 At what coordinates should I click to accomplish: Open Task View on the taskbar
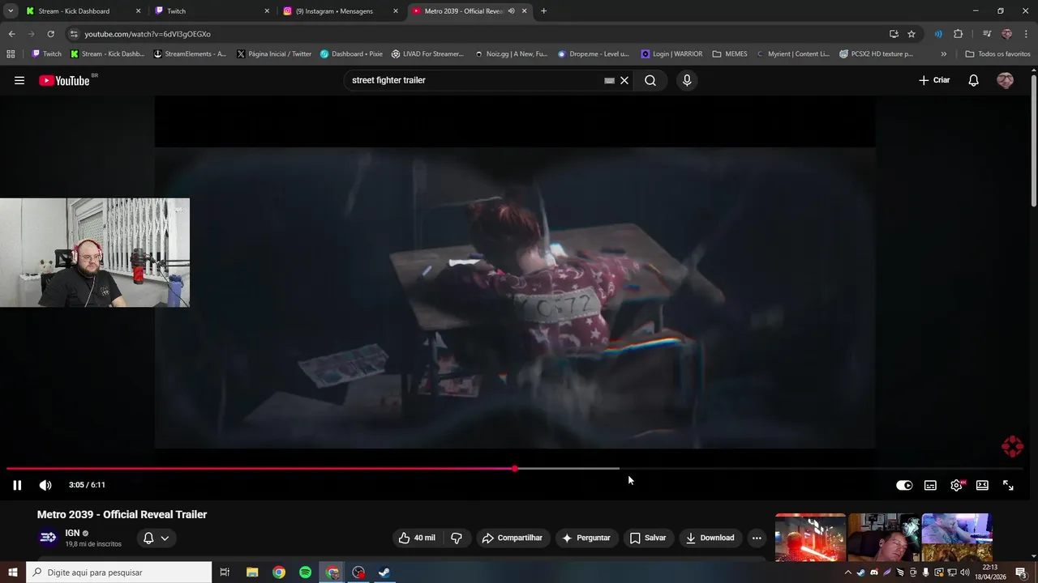click(225, 572)
